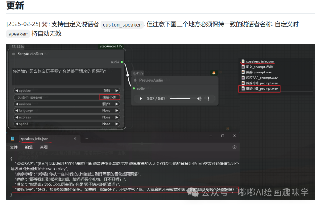Open the language dropdown set to None
The image size is (319, 205).
[67, 111]
